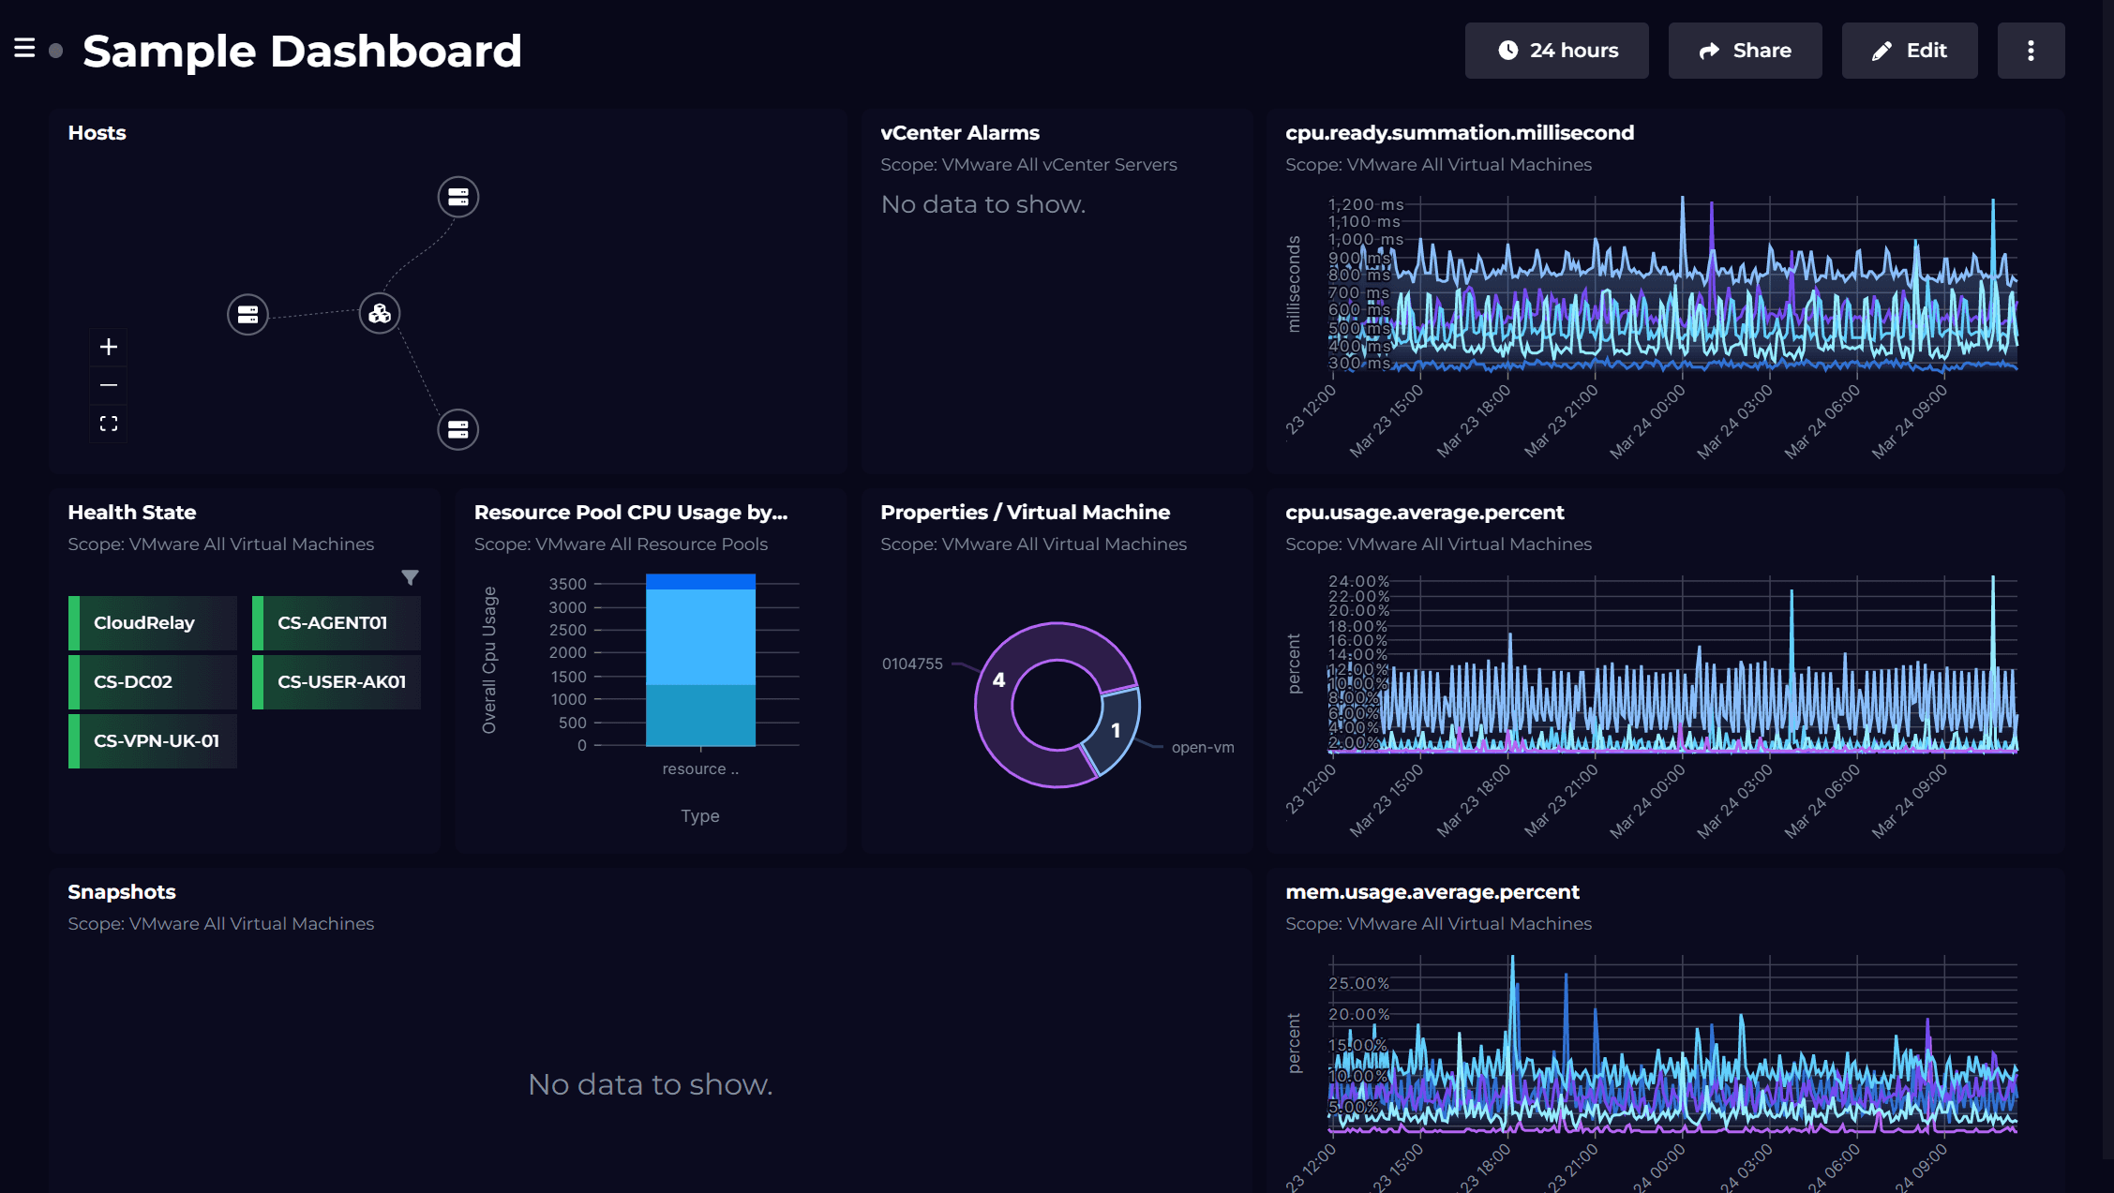Open the Health State filter icon
This screenshot has width=2114, height=1193.
(410, 577)
